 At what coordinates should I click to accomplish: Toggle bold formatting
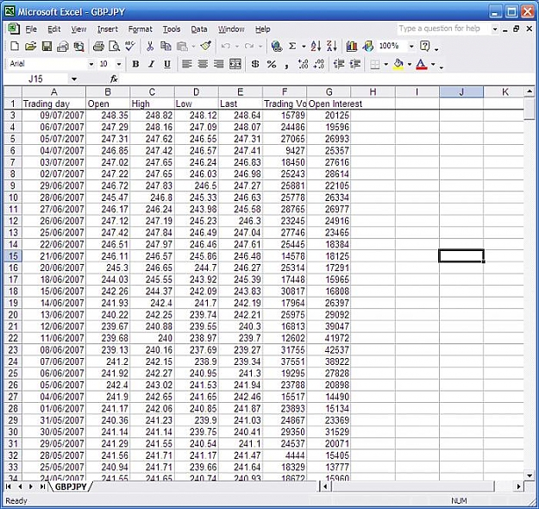135,65
